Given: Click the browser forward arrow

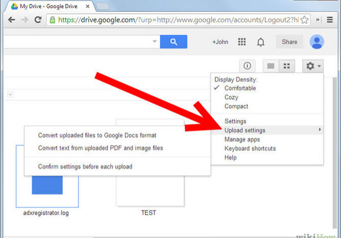Looking at the screenshot, I should pos(25,20).
